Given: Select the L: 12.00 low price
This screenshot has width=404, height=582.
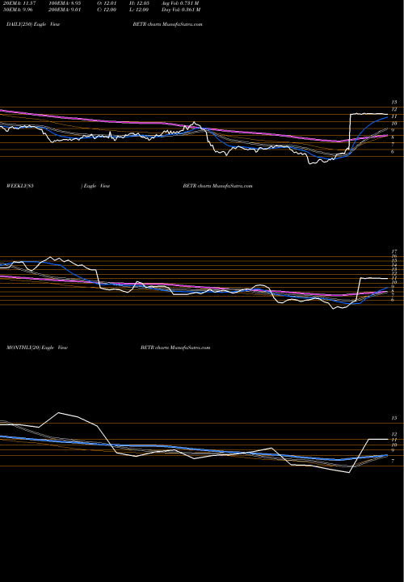Looking at the screenshot, I should coord(139,10).
